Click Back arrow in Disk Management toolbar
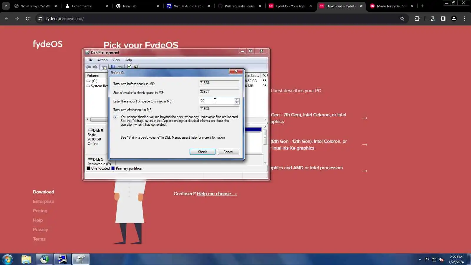Image resolution: width=471 pixels, height=265 pixels. click(x=88, y=67)
